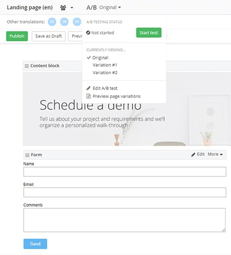
Task: Click the pencil icon beside Edit A/B test
Action: [x=88, y=88]
